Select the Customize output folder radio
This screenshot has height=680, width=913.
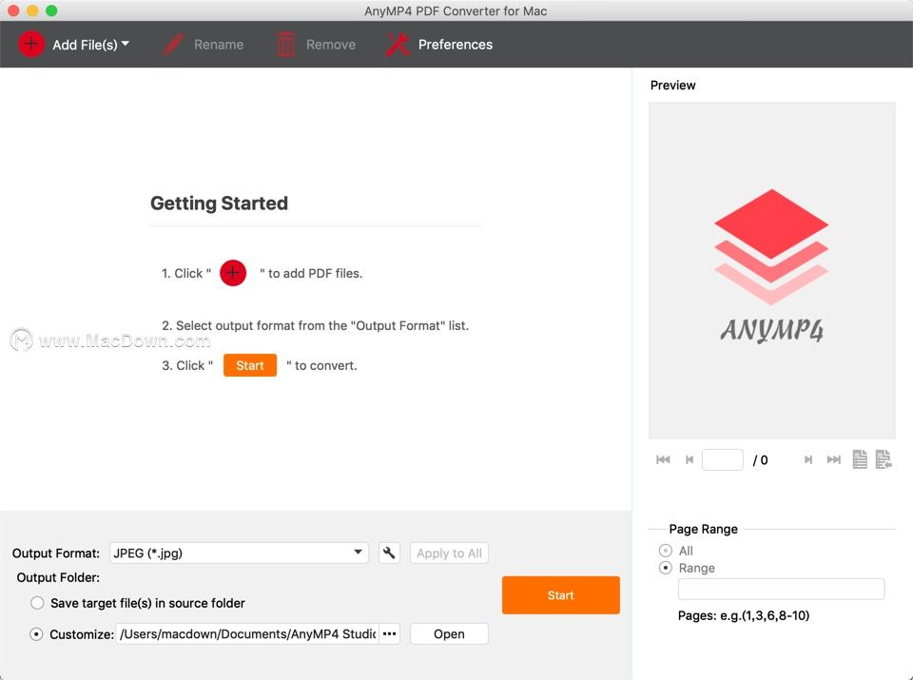click(36, 634)
